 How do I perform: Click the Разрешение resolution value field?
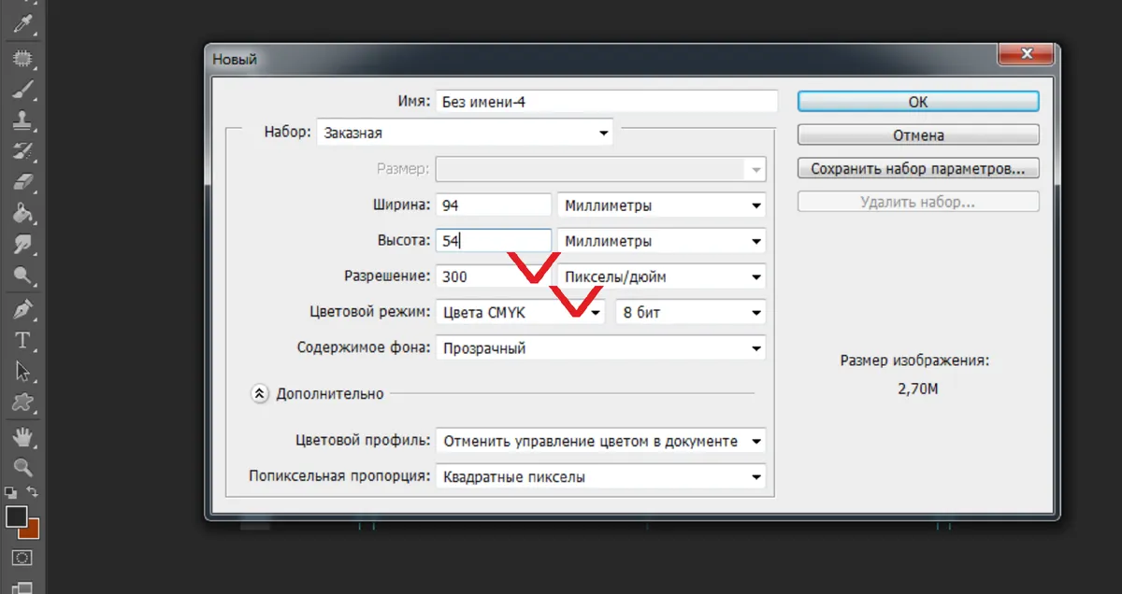point(493,276)
